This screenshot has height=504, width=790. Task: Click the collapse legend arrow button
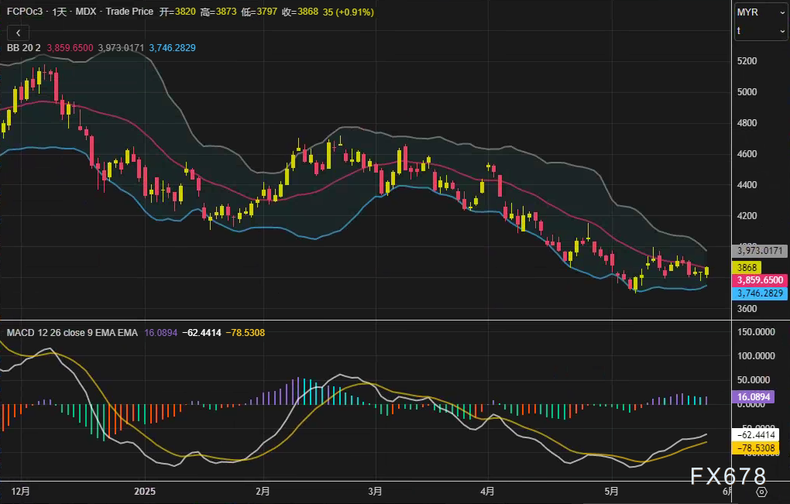pos(18,33)
